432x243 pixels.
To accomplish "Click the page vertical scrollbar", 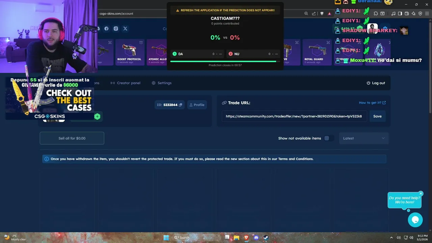I will (430, 67).
